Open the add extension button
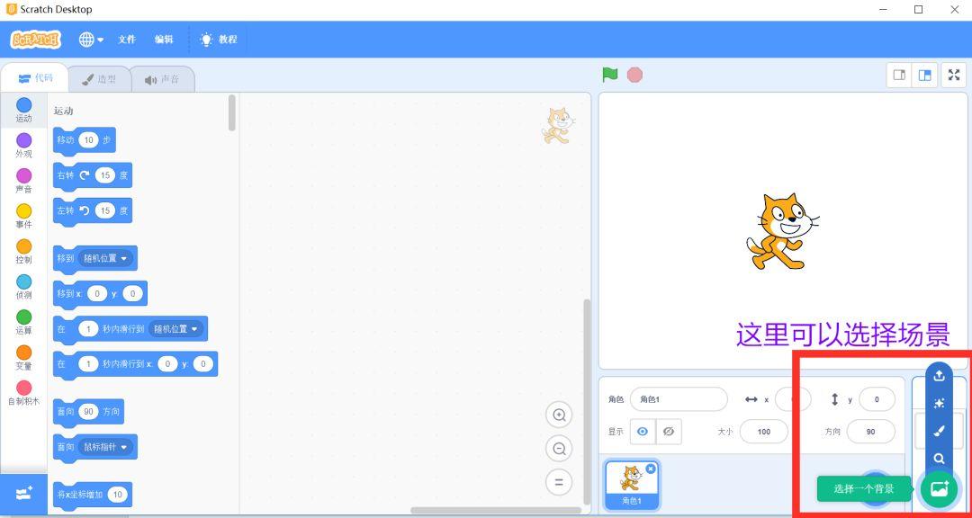The height and width of the screenshot is (518, 972). point(23,494)
